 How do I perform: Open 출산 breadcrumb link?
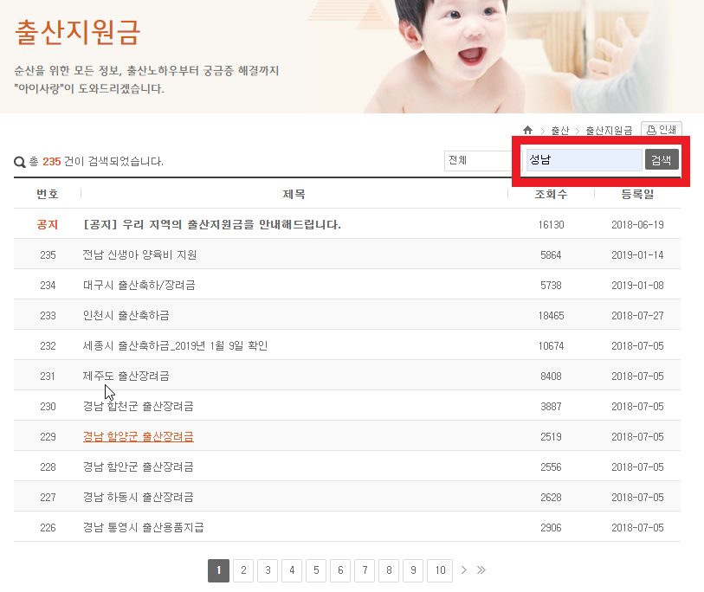560,131
